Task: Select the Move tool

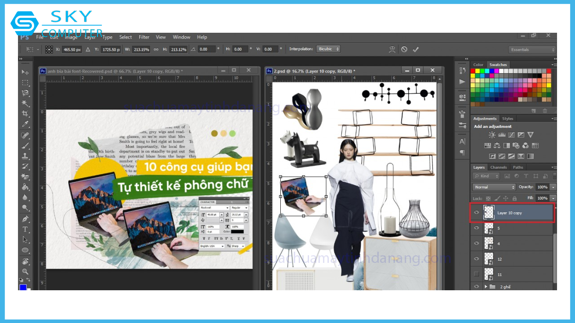Action: tap(25, 72)
